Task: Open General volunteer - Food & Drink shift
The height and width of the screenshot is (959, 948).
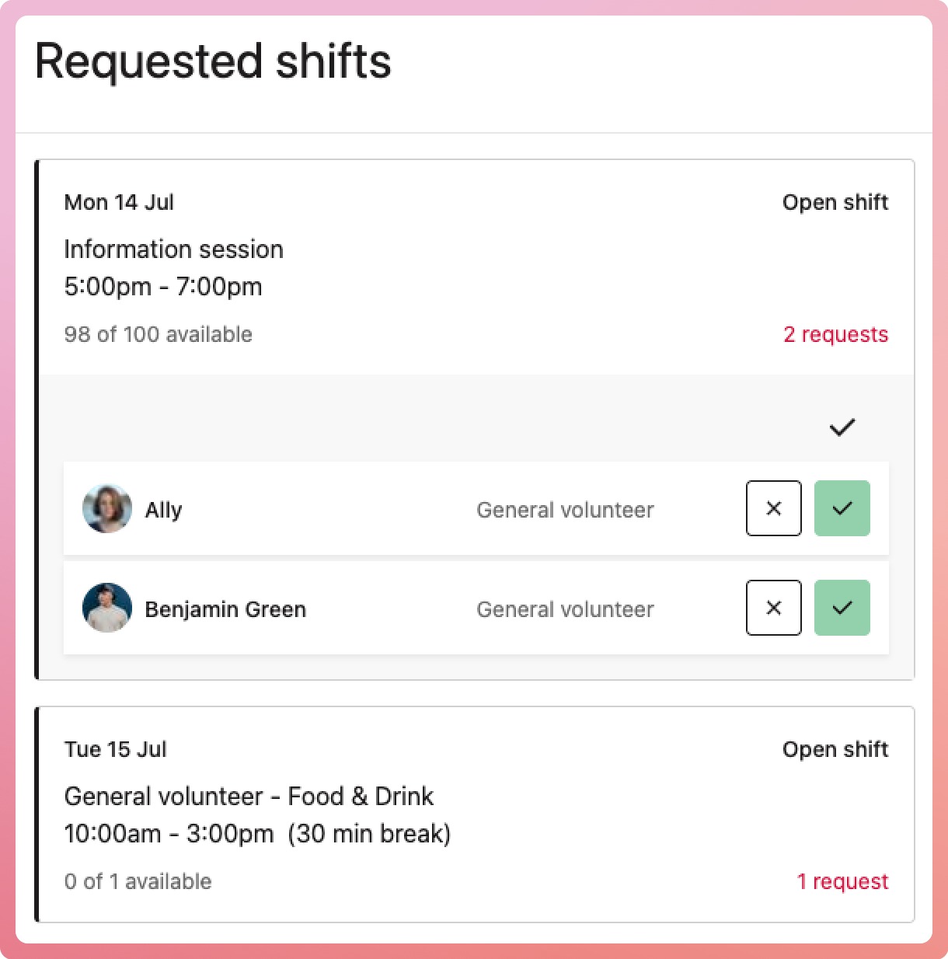Action: (x=249, y=797)
